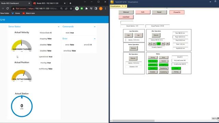Click the Accelerating status indicator
Viewport: 219px width, 123px height.
pyautogui.click(x=164, y=72)
